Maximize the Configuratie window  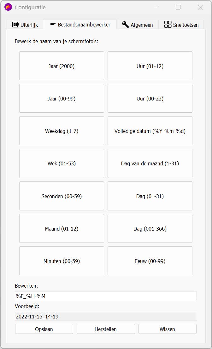tap(178, 7)
